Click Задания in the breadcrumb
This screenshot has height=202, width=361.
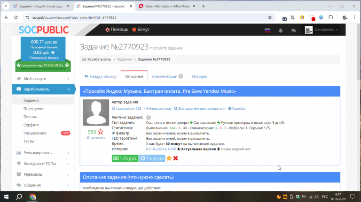pos(124,59)
